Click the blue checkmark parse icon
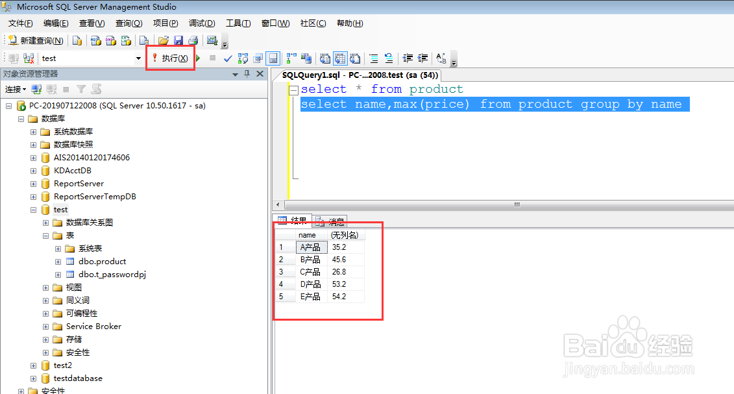 tap(228, 58)
